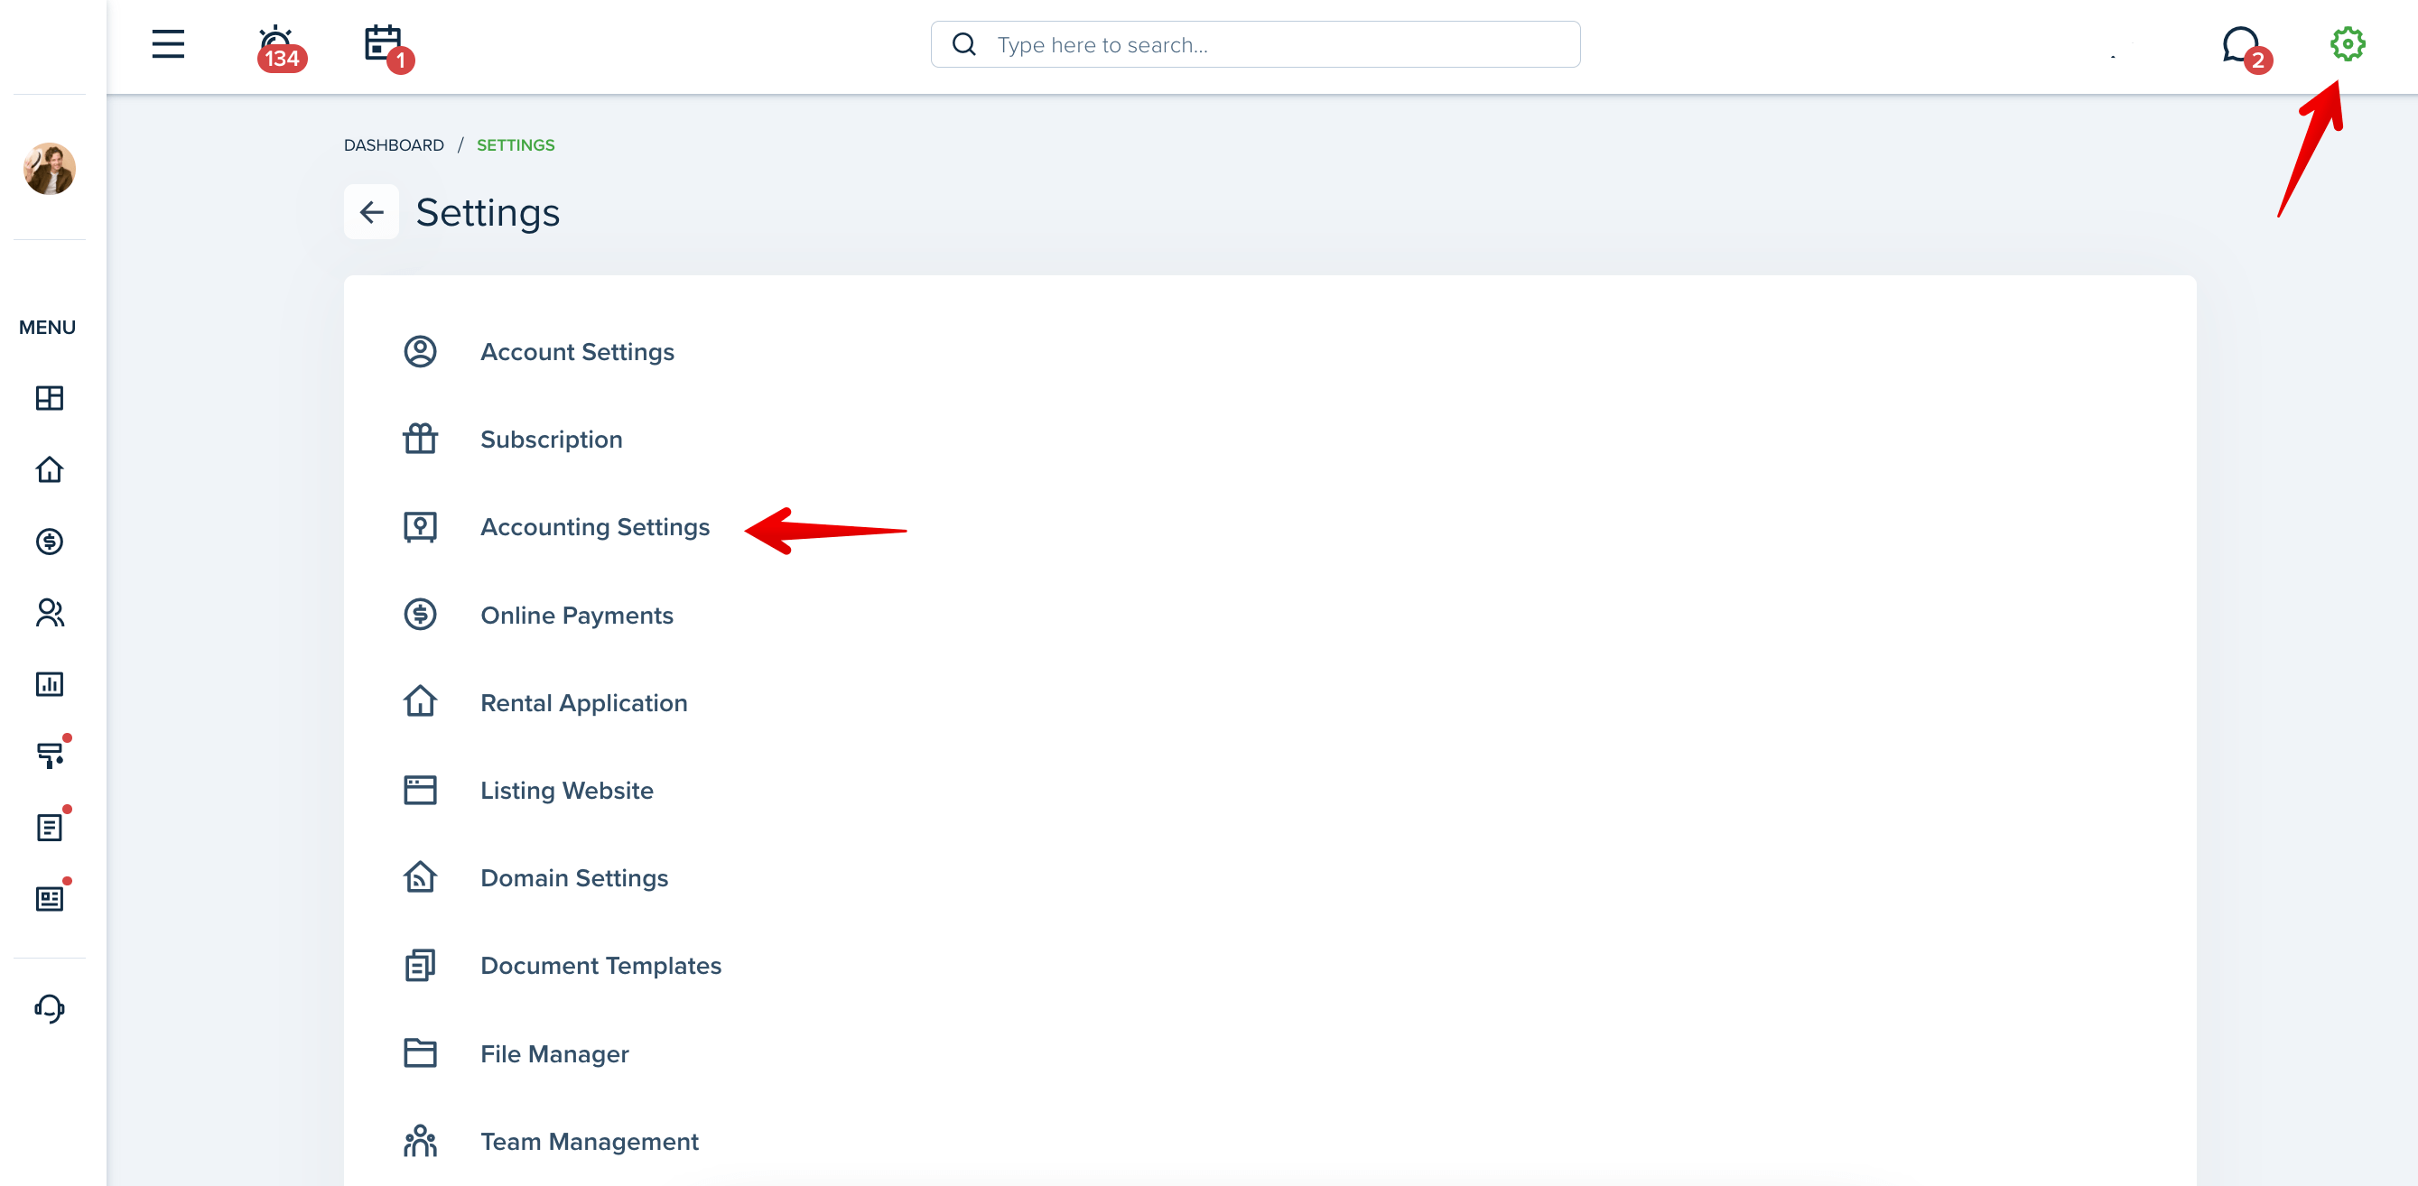Click the green settings gear icon
This screenshot has width=2418, height=1186.
click(x=2347, y=43)
